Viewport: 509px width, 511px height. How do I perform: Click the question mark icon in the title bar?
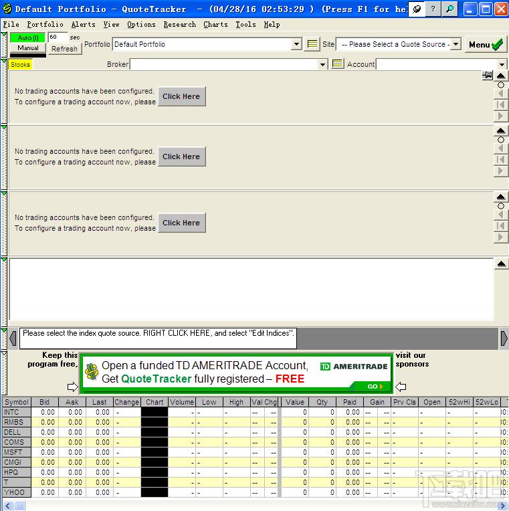pos(433,9)
